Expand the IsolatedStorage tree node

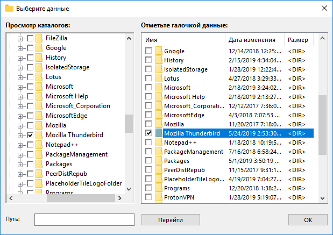tap(20, 68)
